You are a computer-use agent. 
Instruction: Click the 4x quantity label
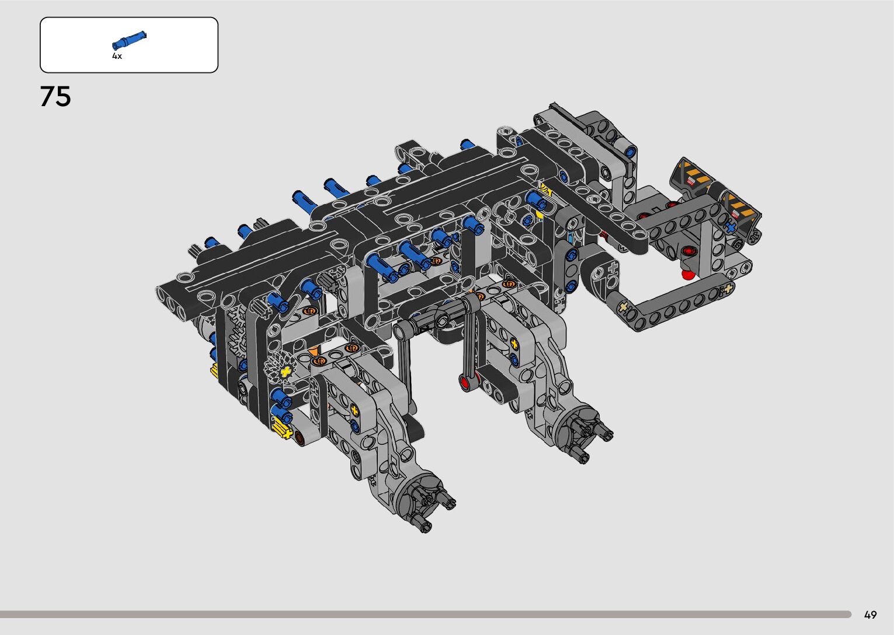coord(117,57)
